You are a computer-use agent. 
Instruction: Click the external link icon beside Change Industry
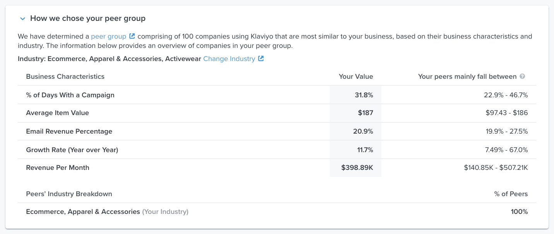point(262,58)
